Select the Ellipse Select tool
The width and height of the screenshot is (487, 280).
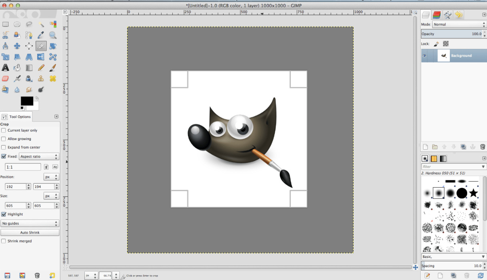point(17,24)
